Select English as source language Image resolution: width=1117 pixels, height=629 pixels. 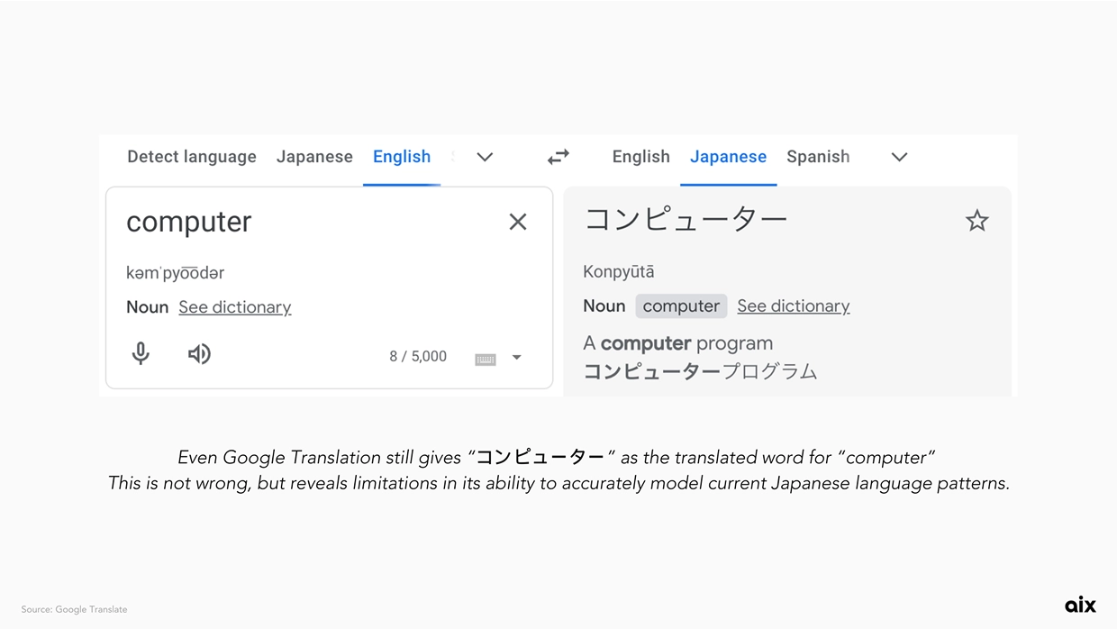[402, 157]
